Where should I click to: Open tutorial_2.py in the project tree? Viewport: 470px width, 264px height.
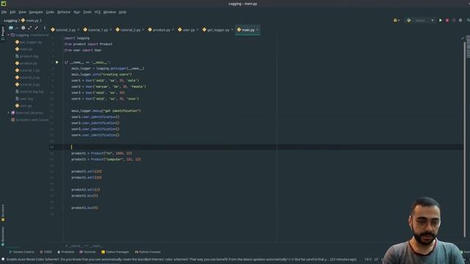(x=27, y=78)
